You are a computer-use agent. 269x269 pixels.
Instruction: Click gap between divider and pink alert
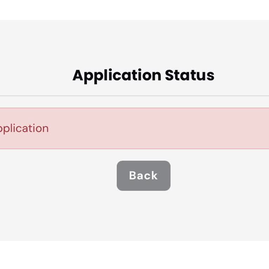(134, 102)
